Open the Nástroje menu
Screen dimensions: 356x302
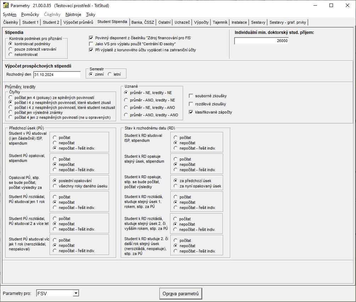[73, 14]
